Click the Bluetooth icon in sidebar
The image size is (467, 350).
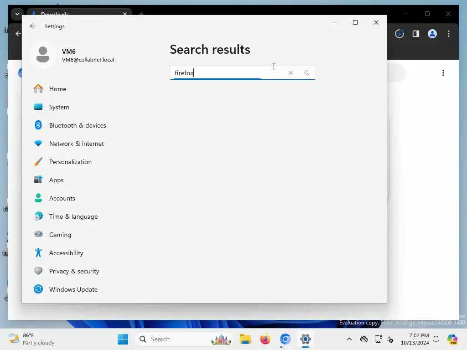[x=38, y=125]
